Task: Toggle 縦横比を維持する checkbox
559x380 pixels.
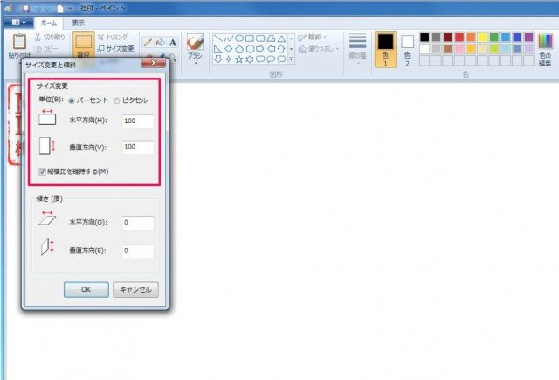Action: [43, 170]
